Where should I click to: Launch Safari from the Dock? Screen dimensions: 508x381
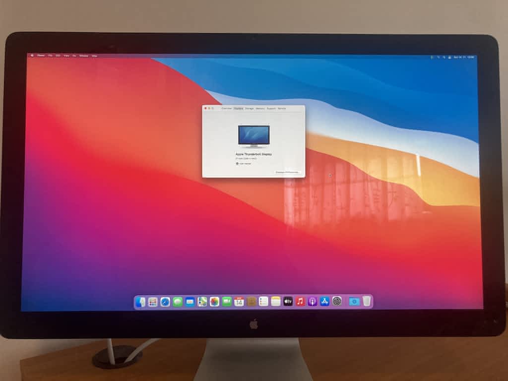165,302
